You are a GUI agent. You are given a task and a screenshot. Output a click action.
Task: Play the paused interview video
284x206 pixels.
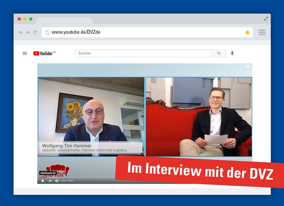tap(43, 180)
